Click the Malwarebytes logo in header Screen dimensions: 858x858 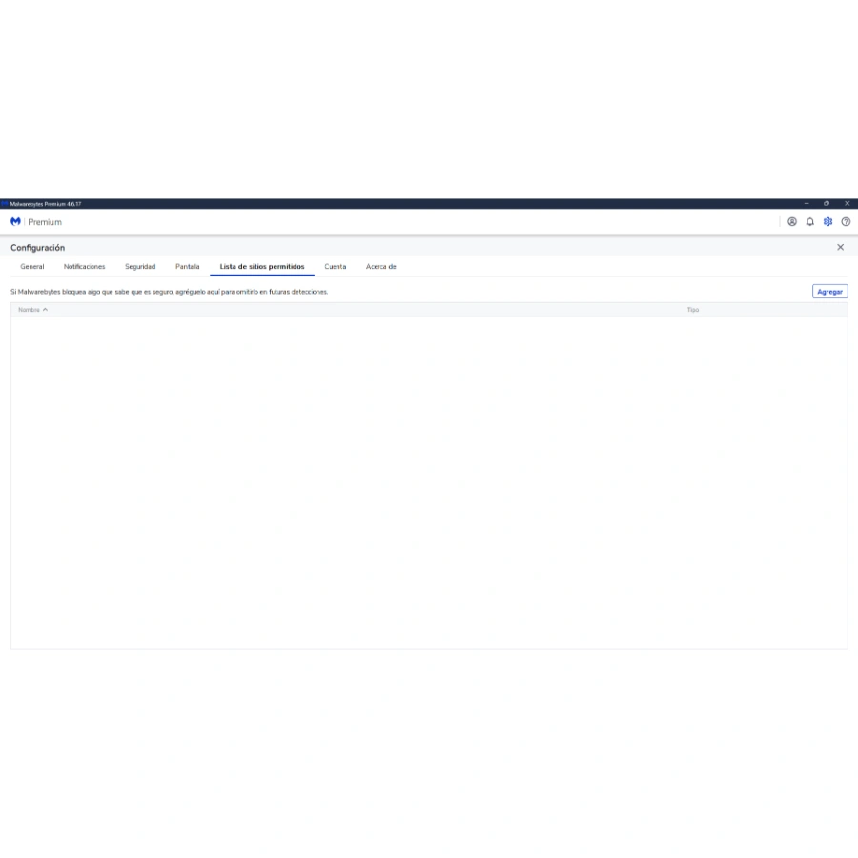pyautogui.click(x=15, y=222)
